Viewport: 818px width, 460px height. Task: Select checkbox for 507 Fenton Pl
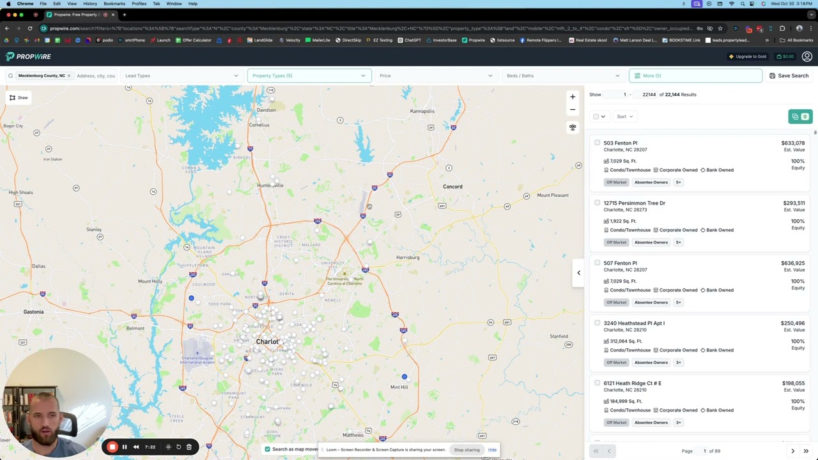pyautogui.click(x=598, y=263)
